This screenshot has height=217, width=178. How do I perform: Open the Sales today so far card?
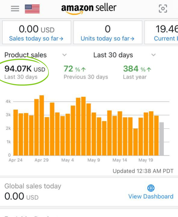pos(37,32)
